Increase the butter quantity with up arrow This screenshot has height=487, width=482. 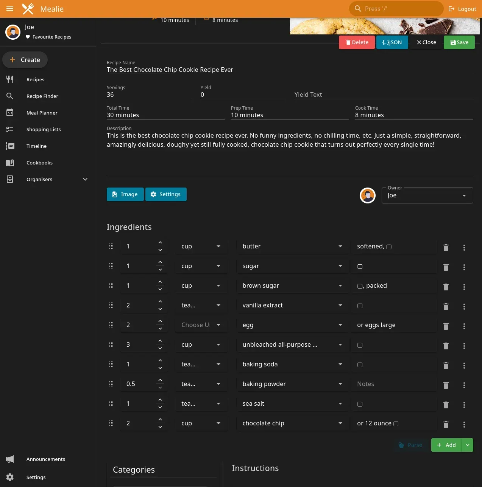point(160,242)
